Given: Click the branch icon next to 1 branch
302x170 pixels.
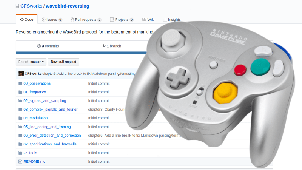Looking at the screenshot, I should [x=104, y=46].
